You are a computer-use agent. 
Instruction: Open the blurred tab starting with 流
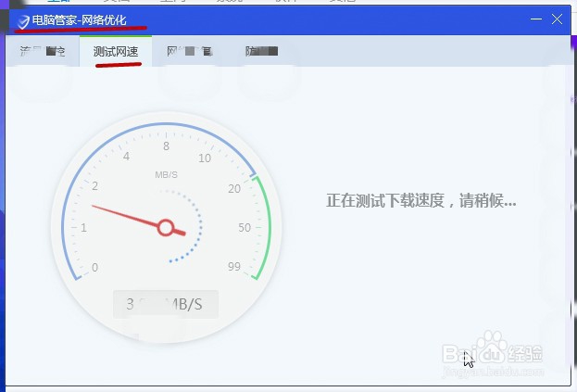coord(43,51)
